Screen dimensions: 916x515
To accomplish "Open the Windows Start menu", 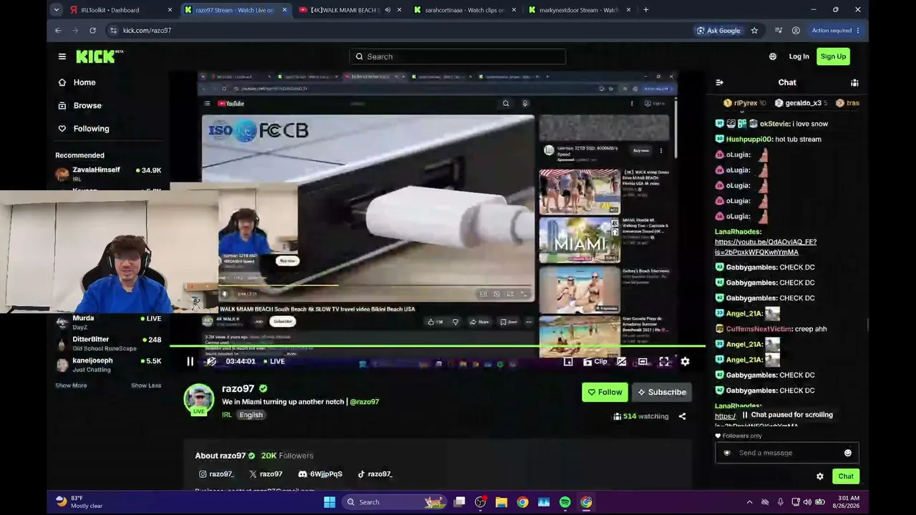I will pyautogui.click(x=329, y=502).
